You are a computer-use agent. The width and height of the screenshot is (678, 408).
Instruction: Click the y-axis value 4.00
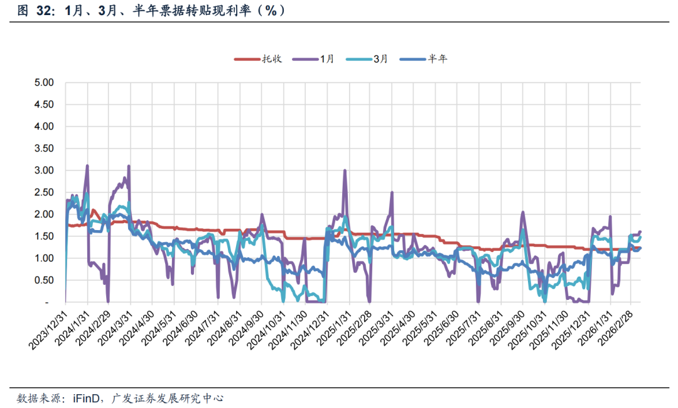click(x=44, y=126)
